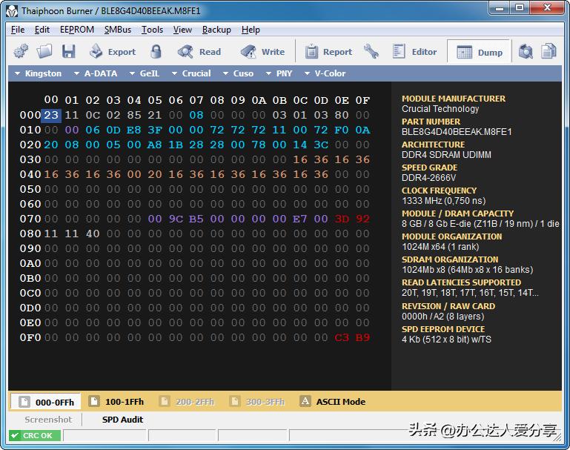
Task: Toggle ASCII Mode
Action: (332, 402)
